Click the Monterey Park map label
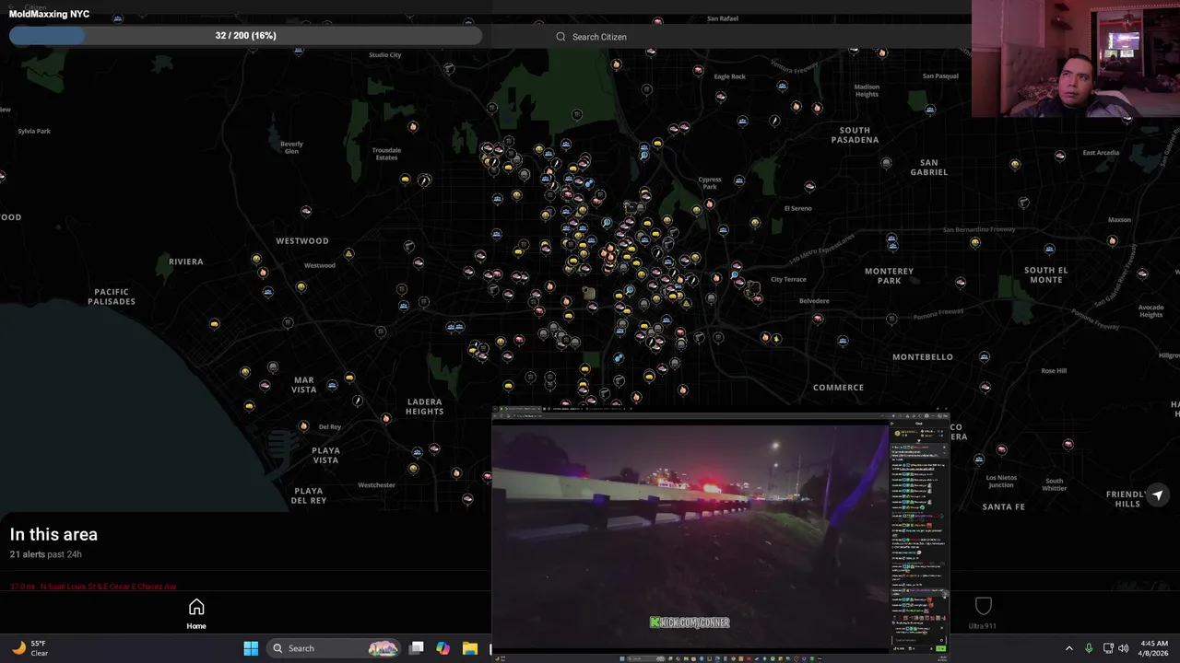Viewport: 1180px width, 663px height. [x=889, y=275]
